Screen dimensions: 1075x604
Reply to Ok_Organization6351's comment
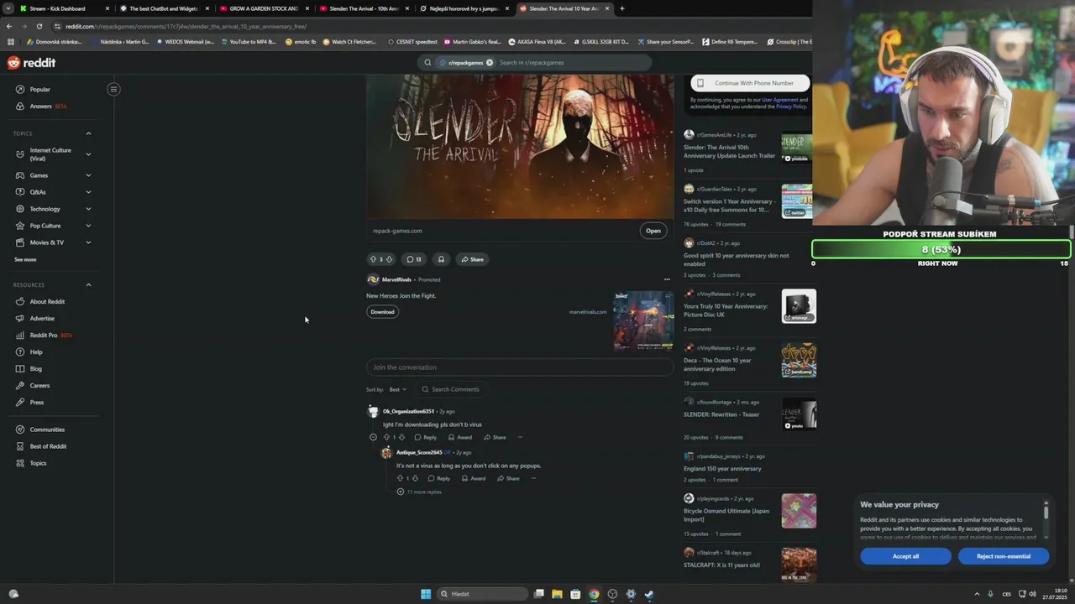(x=426, y=437)
